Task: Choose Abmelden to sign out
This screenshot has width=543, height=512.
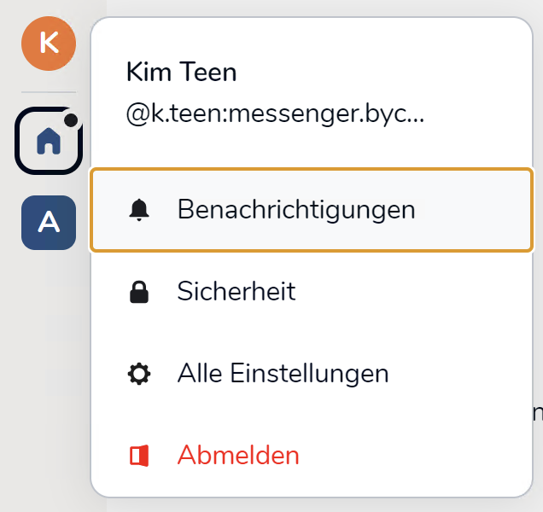Action: click(x=238, y=456)
